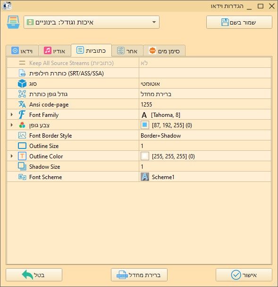
Task: Click the subtitle file icon for כותרת חילופית
Action: tap(22, 73)
